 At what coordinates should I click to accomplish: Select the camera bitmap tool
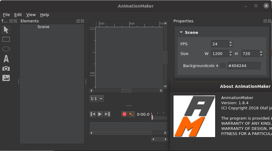point(6,68)
